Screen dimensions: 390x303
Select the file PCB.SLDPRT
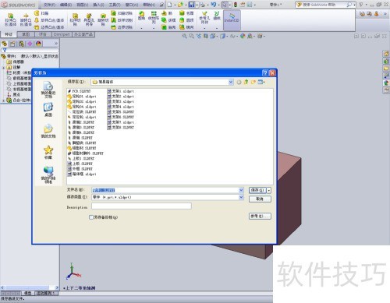tap(79, 91)
